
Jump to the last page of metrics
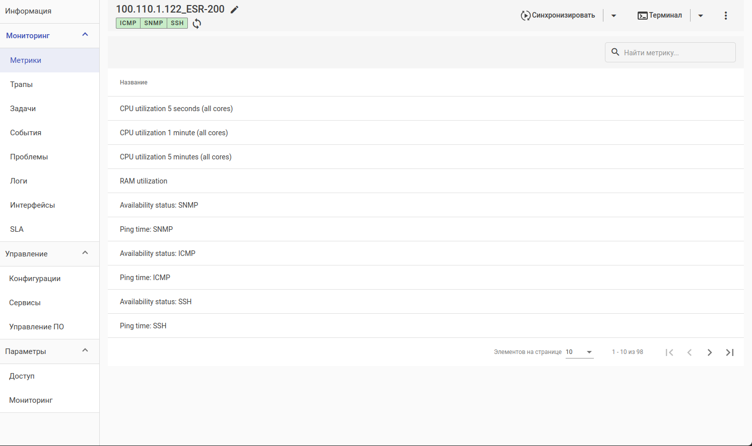pyautogui.click(x=729, y=352)
